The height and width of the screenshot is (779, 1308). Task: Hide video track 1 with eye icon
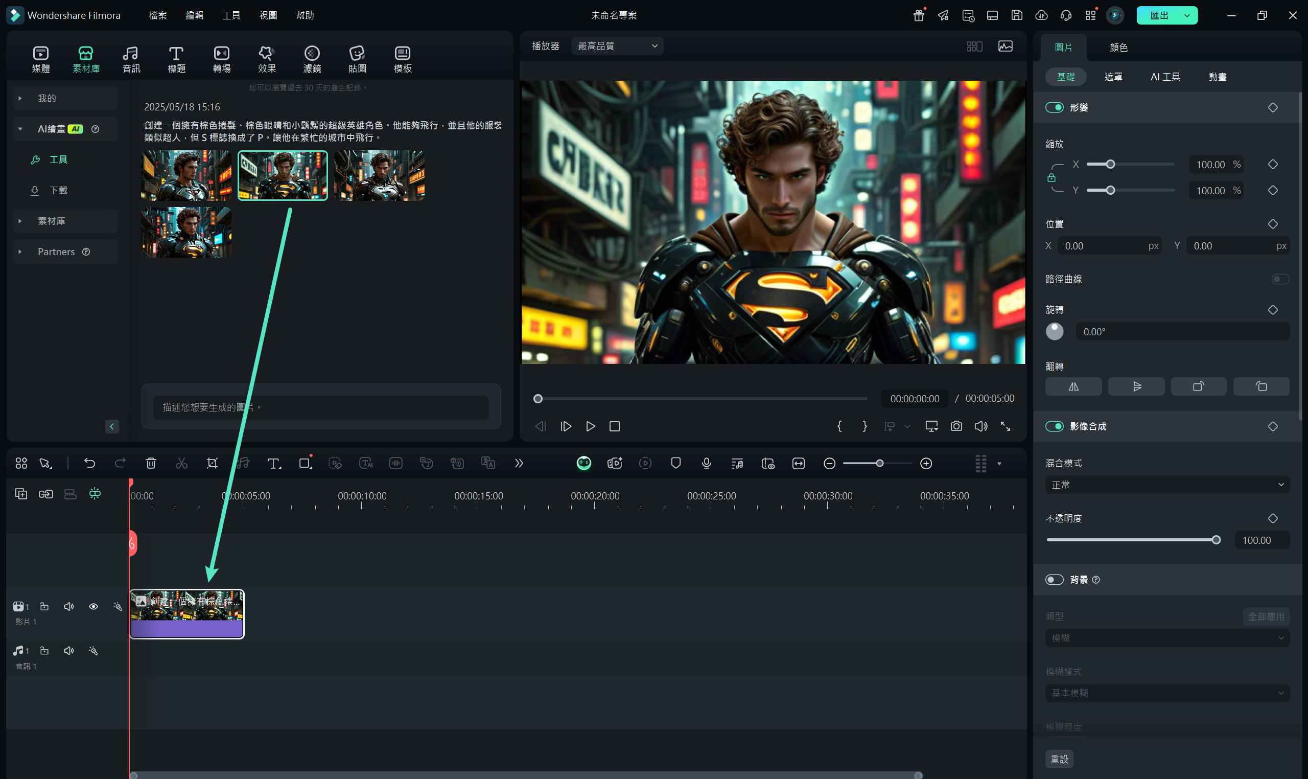(x=94, y=606)
